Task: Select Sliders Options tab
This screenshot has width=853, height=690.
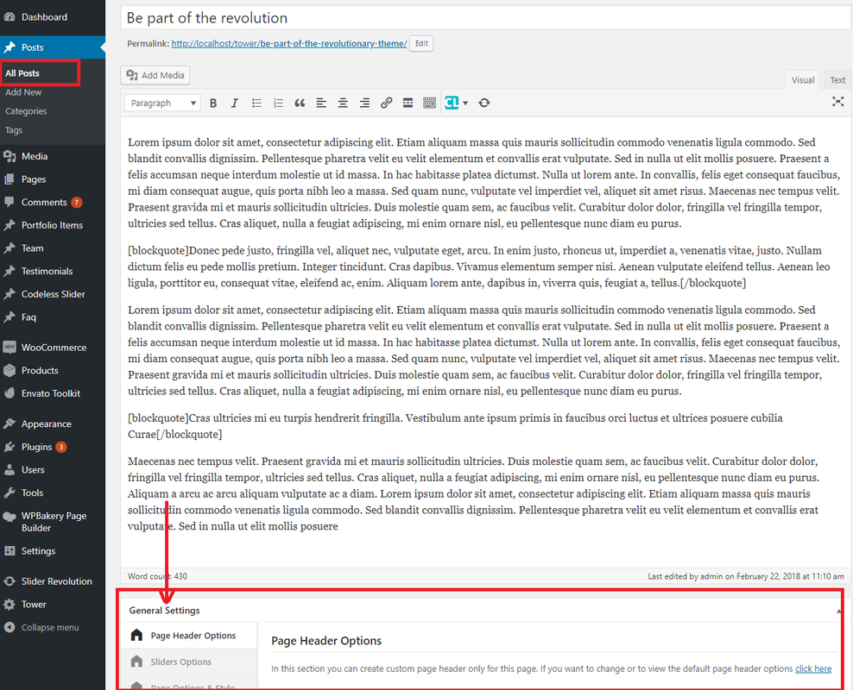Action: pos(189,662)
